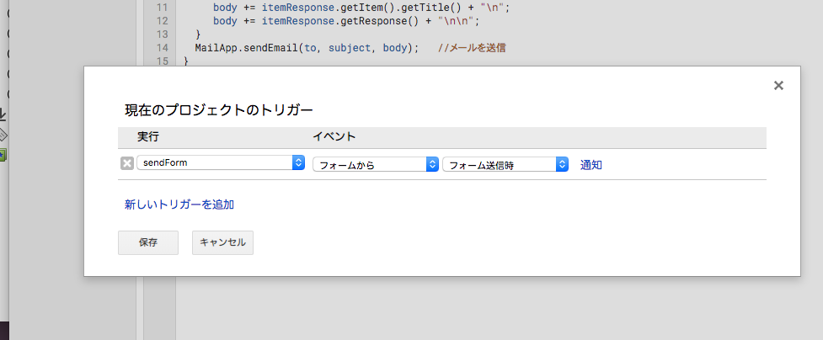This screenshot has width=823, height=340.
Task: Open the sendForm function dropdown
Action: coord(221,162)
